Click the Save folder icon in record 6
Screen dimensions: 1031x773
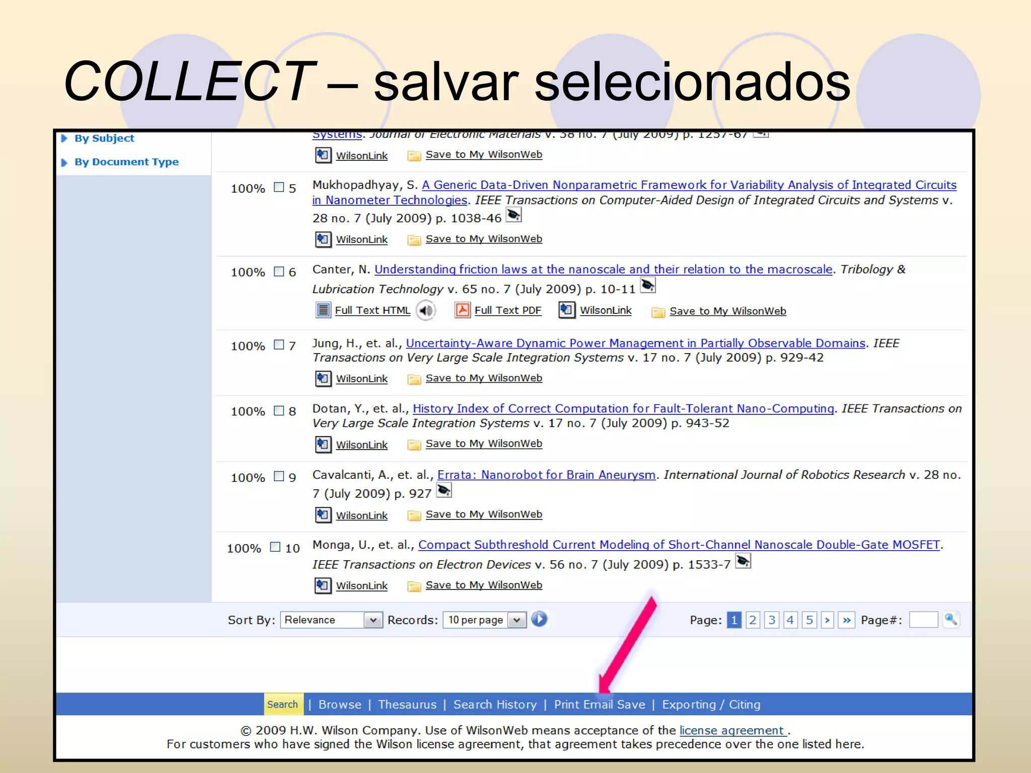(x=657, y=312)
